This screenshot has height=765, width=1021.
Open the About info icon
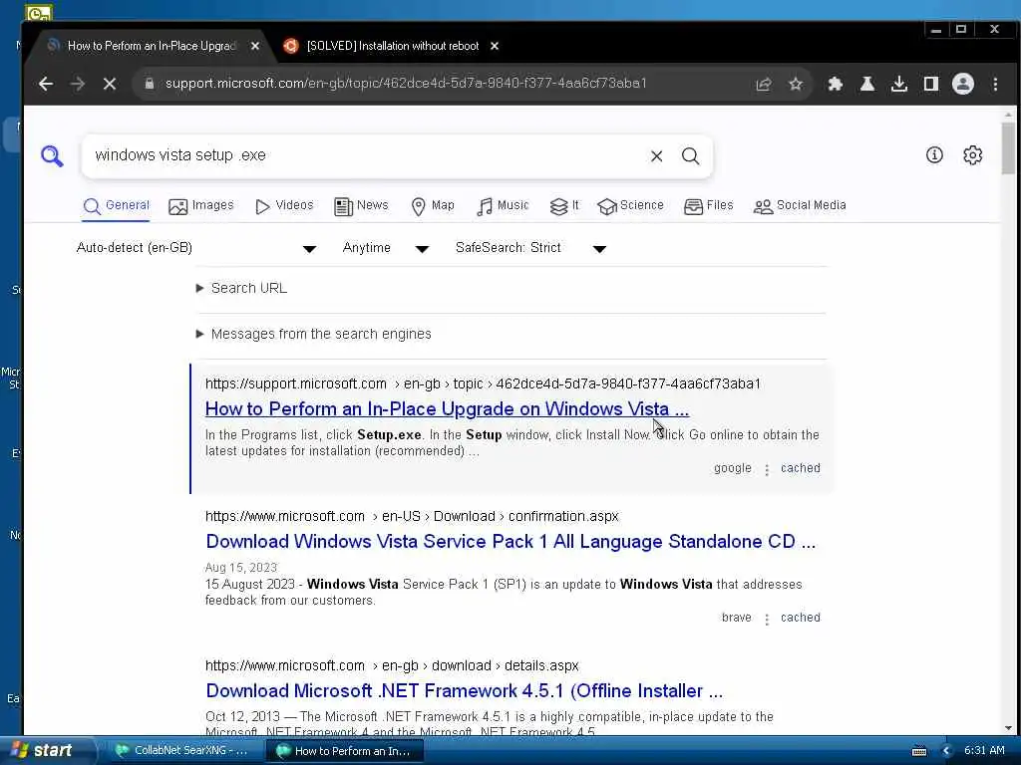coord(934,154)
